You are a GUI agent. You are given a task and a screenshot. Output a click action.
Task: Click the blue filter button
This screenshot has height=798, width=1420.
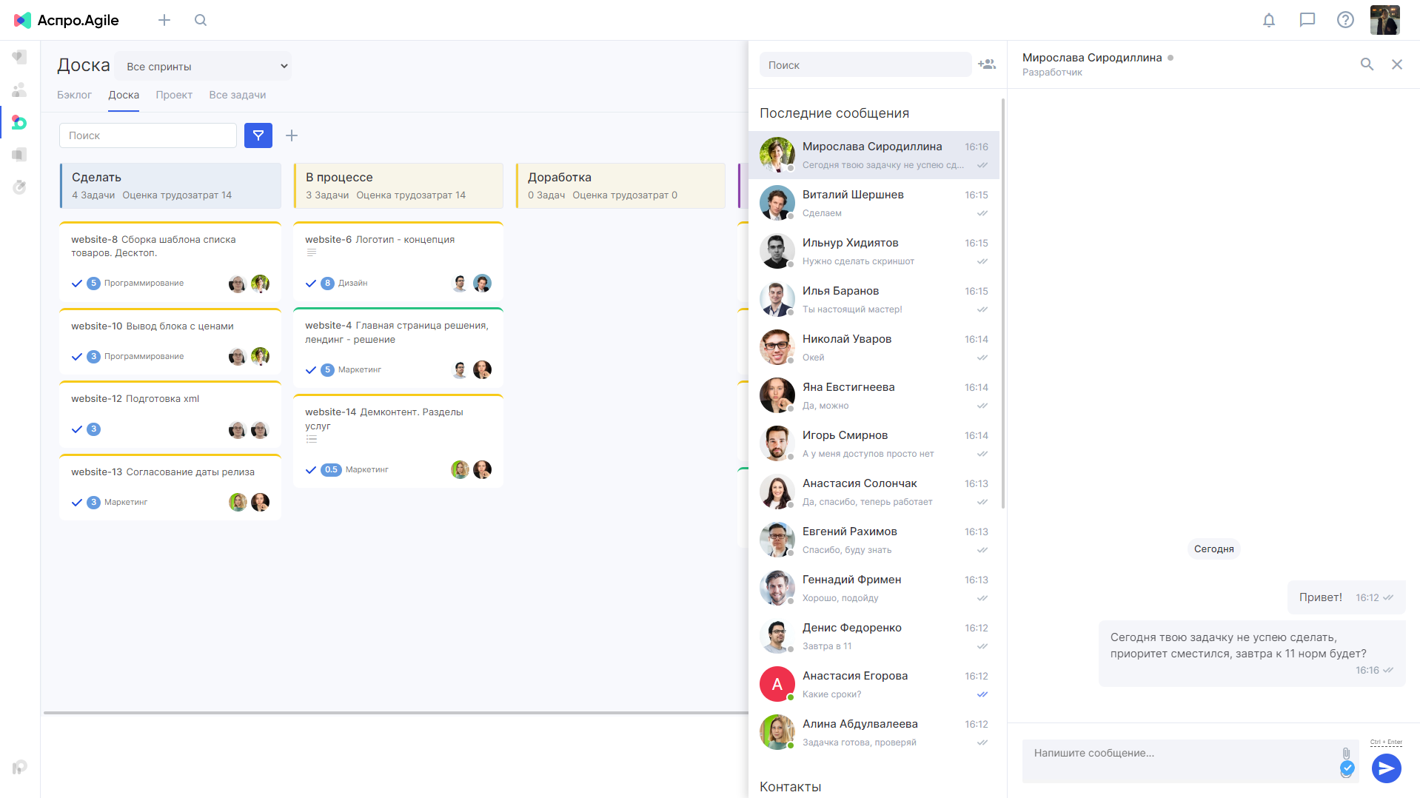click(x=258, y=135)
